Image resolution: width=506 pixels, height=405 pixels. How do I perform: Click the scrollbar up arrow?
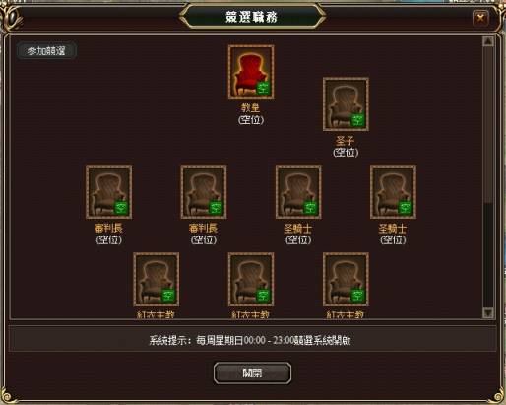coord(488,41)
